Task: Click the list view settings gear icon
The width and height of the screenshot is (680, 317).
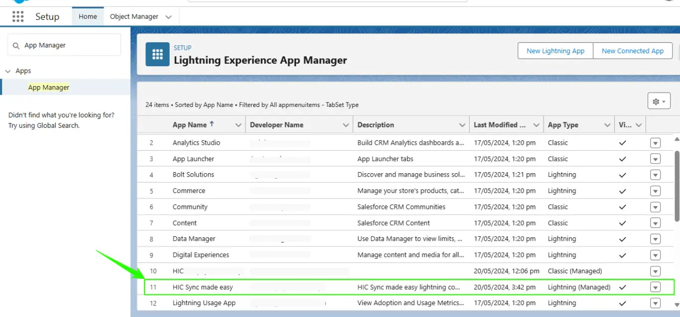Action: pos(659,101)
